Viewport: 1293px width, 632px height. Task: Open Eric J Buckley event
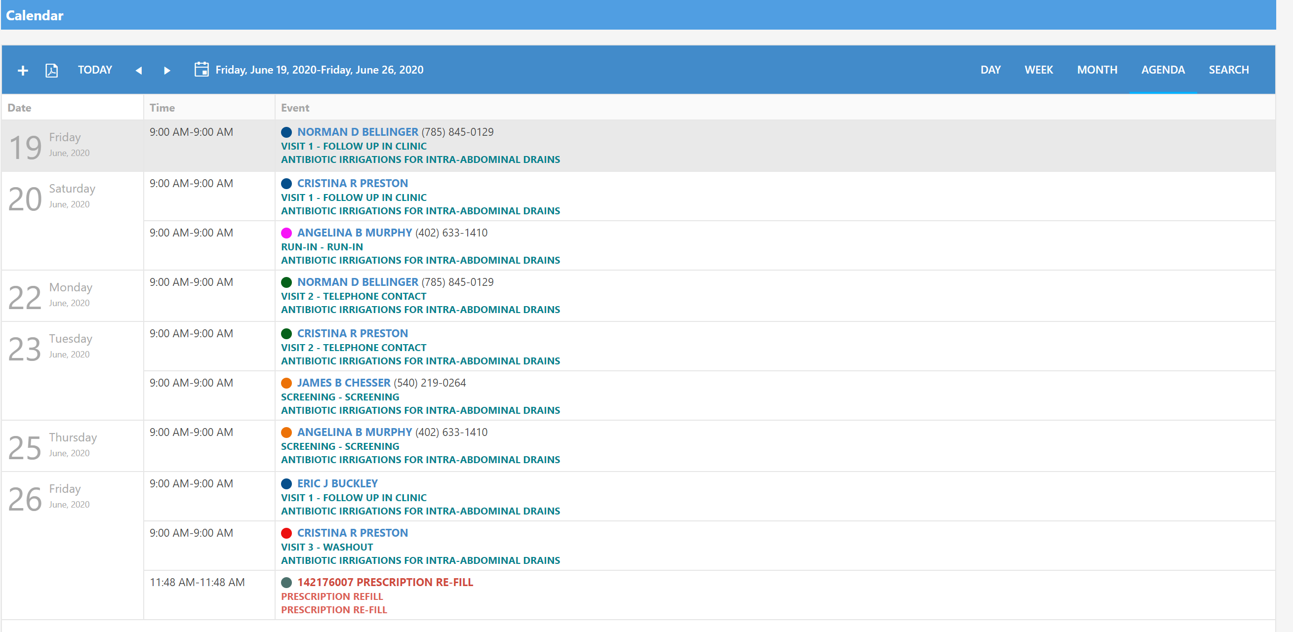tap(337, 483)
